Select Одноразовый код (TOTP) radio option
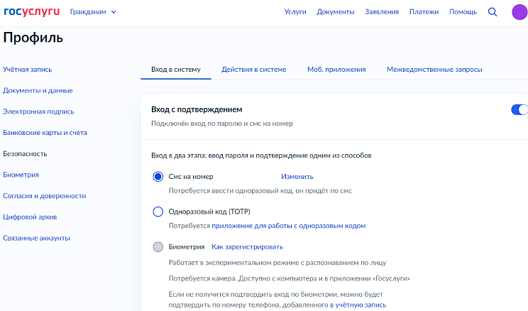528x311 pixels. click(x=158, y=212)
